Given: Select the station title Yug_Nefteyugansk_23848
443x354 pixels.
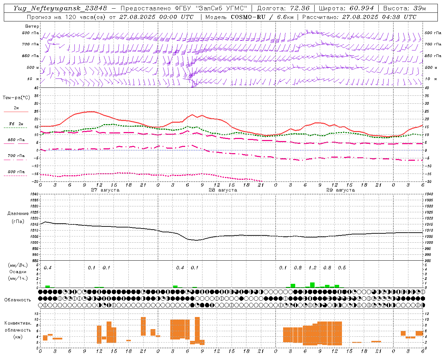Looking at the screenshot, I should (x=60, y=8).
